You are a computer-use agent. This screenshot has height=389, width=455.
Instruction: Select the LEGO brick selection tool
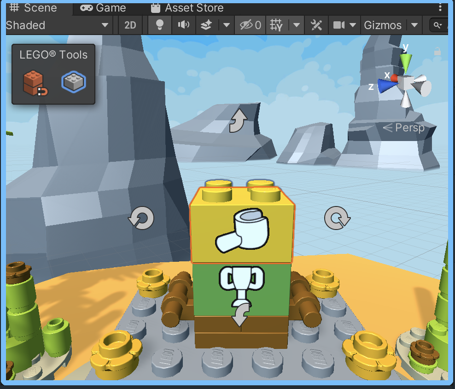[x=74, y=82]
